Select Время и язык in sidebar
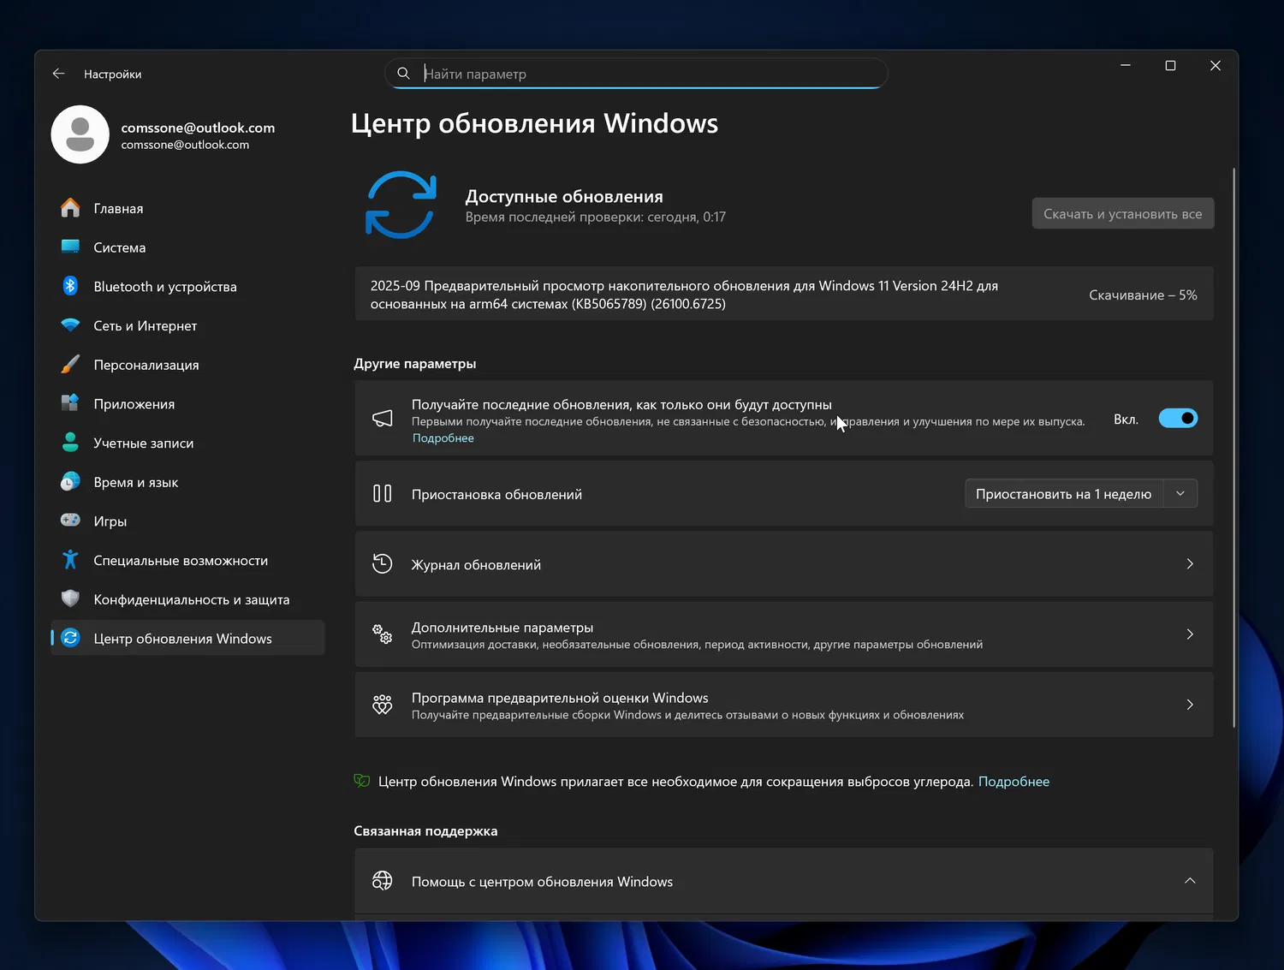 187,482
